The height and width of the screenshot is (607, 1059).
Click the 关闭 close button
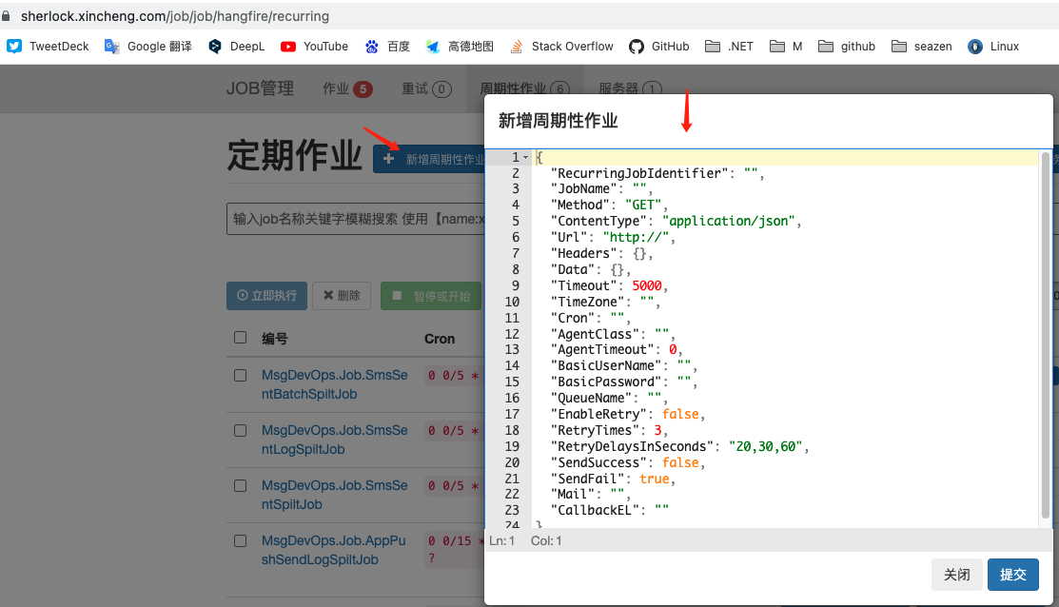956,575
